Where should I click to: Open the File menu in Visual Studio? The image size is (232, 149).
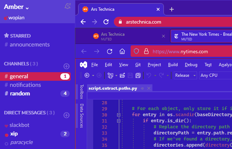95,65
